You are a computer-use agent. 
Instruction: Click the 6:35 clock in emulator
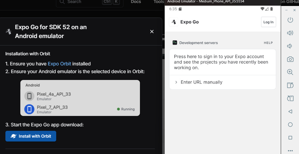coord(173,9)
